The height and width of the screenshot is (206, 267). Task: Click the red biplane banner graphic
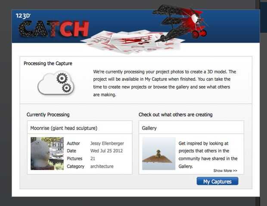tap(181, 23)
